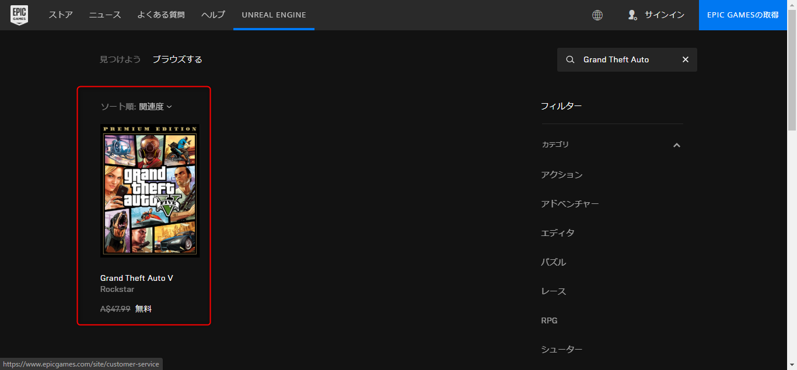
Task: Go to ニュース page
Action: (x=105, y=15)
